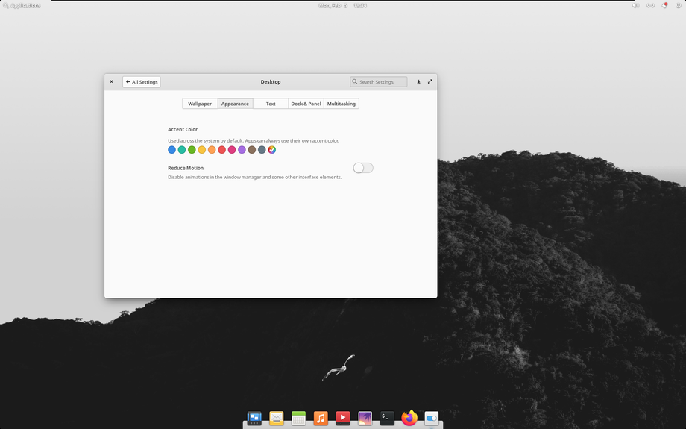Go back to All Settings
Screen dimensions: 686x429
(x=142, y=82)
